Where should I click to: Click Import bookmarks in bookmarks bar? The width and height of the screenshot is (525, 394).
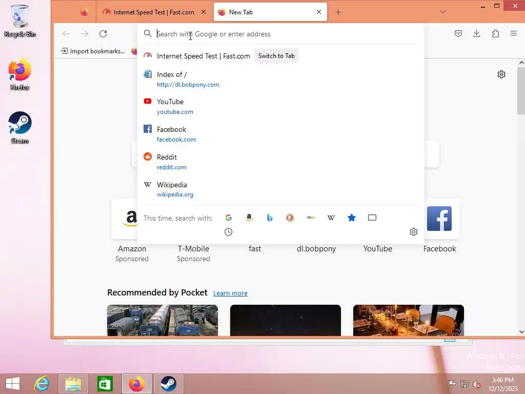click(x=93, y=51)
